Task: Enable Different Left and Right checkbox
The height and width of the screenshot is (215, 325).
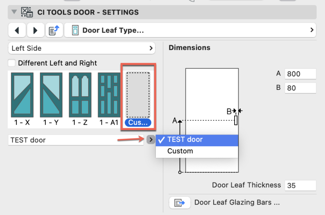Action: 12,63
